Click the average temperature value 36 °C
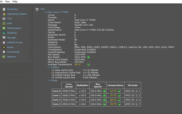 click(x=78, y=64)
